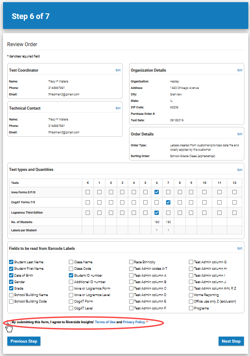
Task: Open the Privacy Policy link
Action: (x=134, y=322)
